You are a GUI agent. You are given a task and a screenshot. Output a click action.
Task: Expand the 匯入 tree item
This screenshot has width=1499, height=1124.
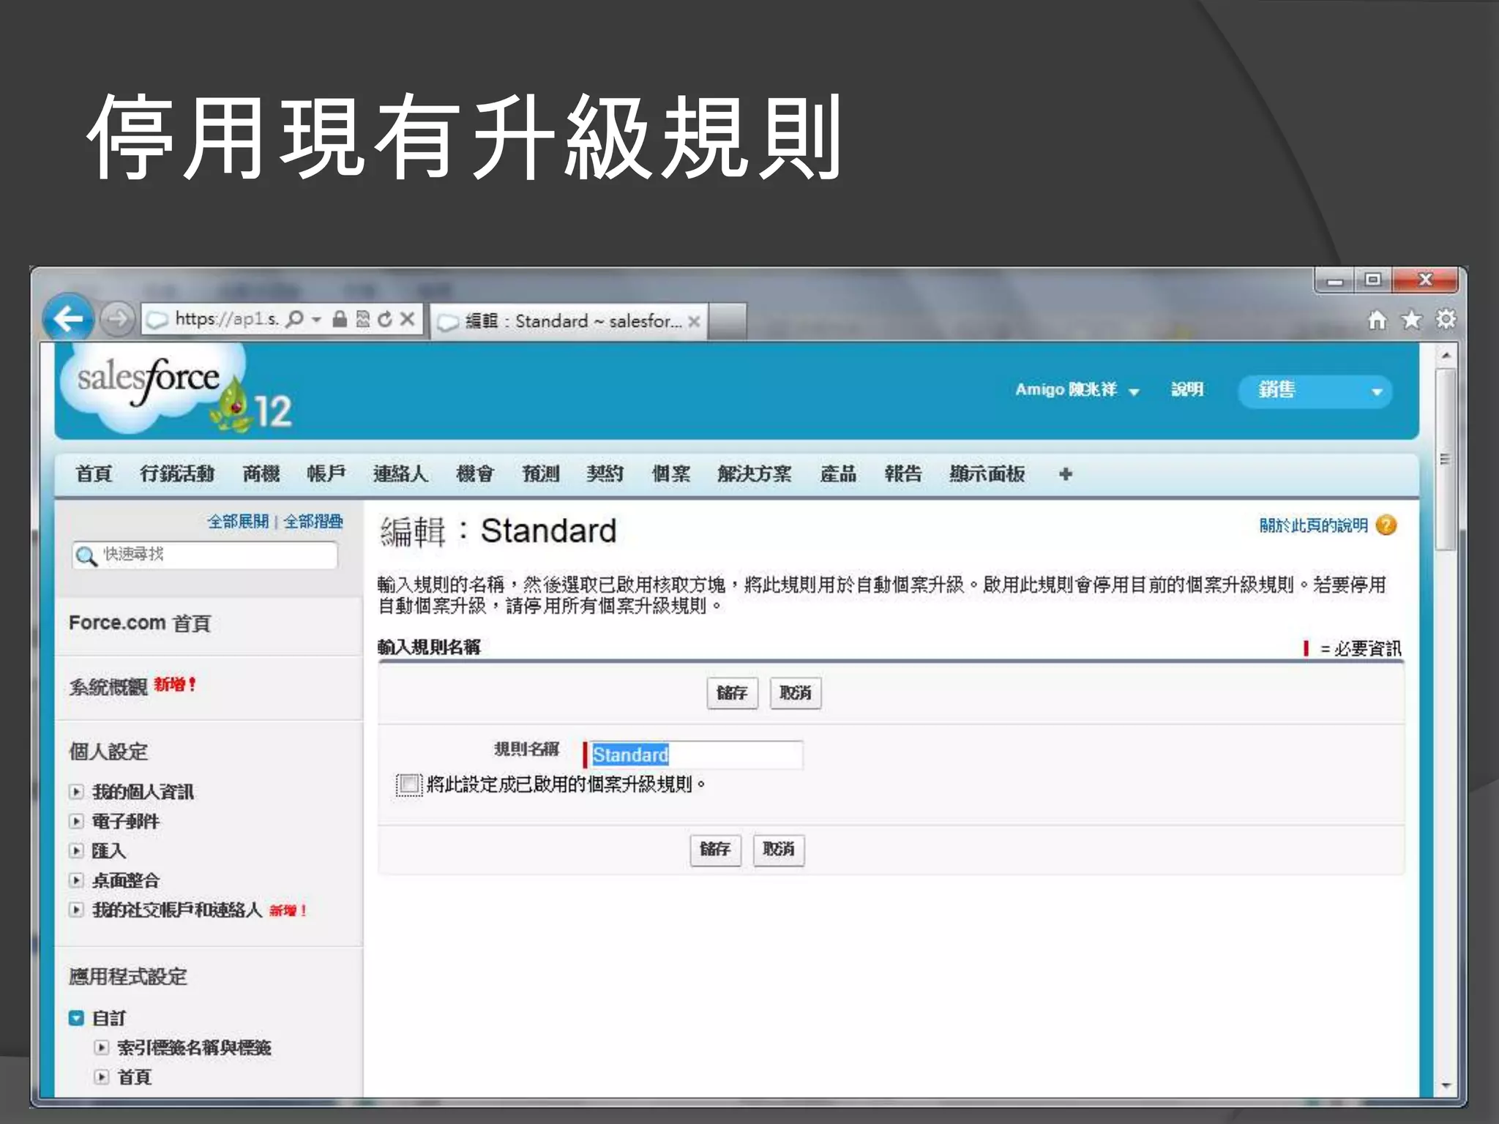pos(76,850)
